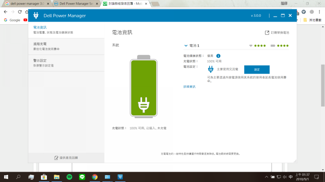This screenshot has width=325, height=182.
Task: Open the 進階充電 sidebar section
Action: [66, 46]
